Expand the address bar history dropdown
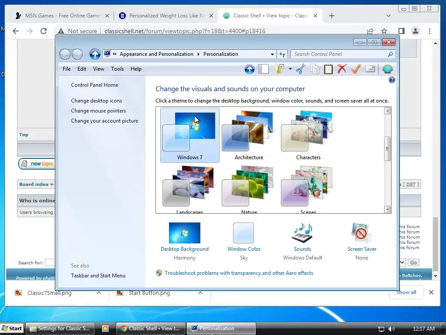The image size is (446, 335). click(272, 54)
